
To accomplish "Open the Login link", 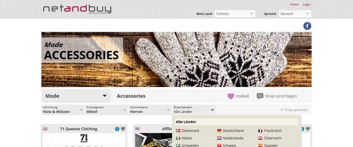I will [x=307, y=4].
